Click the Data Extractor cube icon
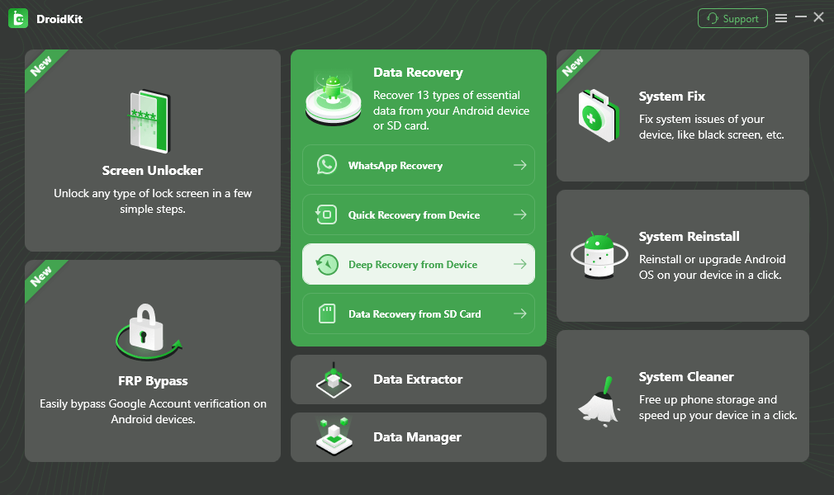The width and height of the screenshot is (834, 495). pos(333,379)
